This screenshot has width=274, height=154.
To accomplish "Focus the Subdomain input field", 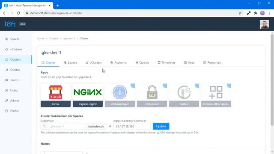I will point(66,126).
